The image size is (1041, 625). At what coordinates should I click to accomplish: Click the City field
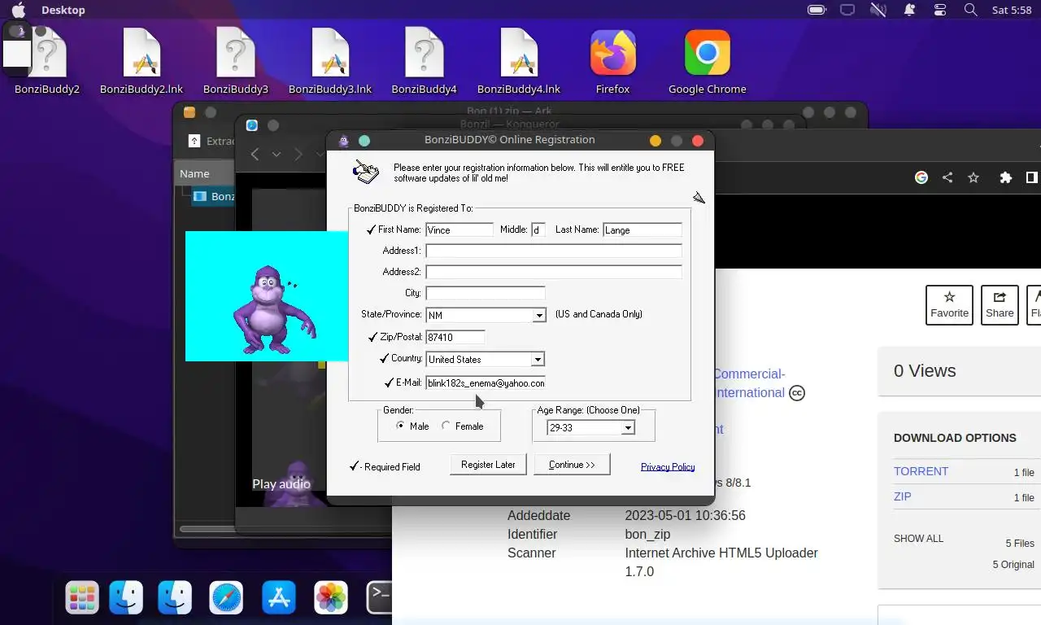click(486, 293)
